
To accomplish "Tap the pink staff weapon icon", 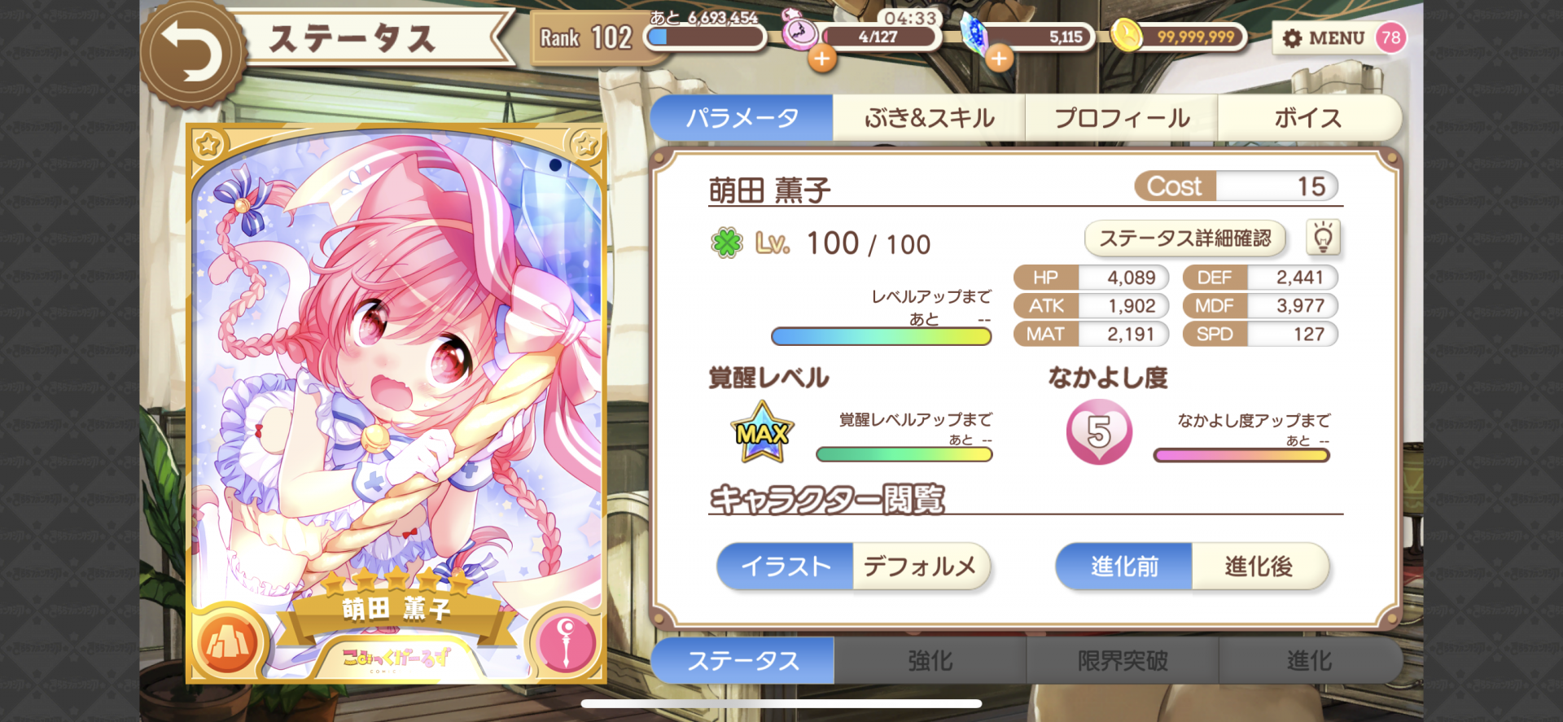I will click(565, 643).
